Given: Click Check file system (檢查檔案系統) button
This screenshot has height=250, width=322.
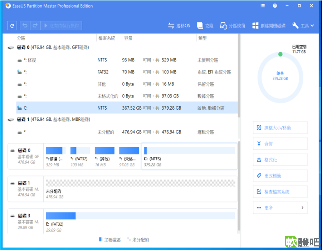Looking at the screenshot, I should [x=280, y=191].
